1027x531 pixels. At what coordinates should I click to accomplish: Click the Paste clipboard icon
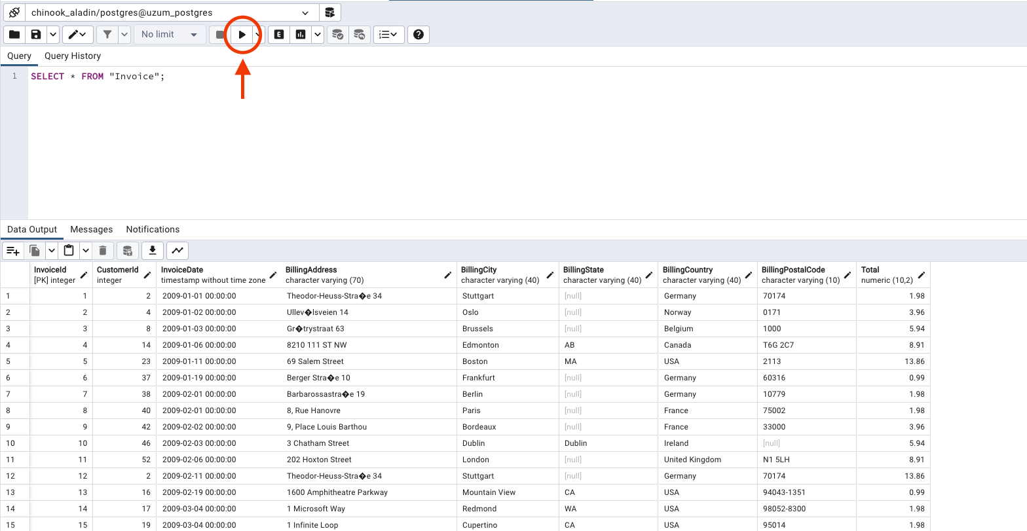click(x=69, y=250)
